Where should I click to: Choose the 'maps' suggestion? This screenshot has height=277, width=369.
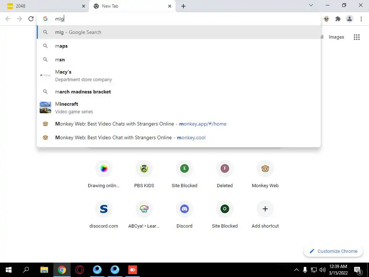coord(179,46)
